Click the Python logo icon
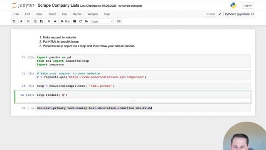Image resolution: width=266 pixels, height=150 pixels. [x=234, y=5]
